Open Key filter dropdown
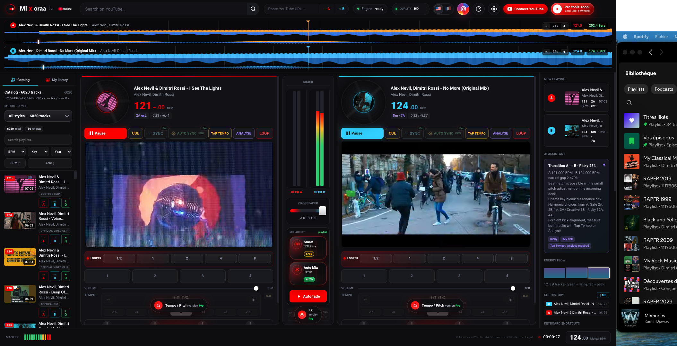Screen dimensions: 677x346 pyautogui.click(x=38, y=152)
